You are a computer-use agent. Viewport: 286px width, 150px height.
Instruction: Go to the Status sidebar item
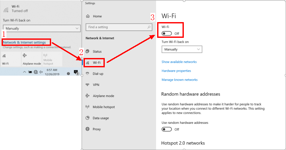[x=97, y=52]
